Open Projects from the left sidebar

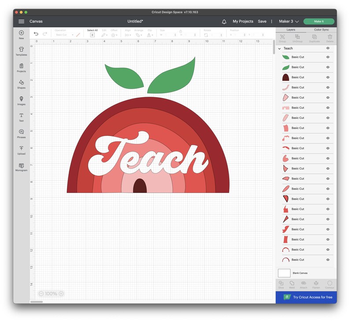[21, 68]
